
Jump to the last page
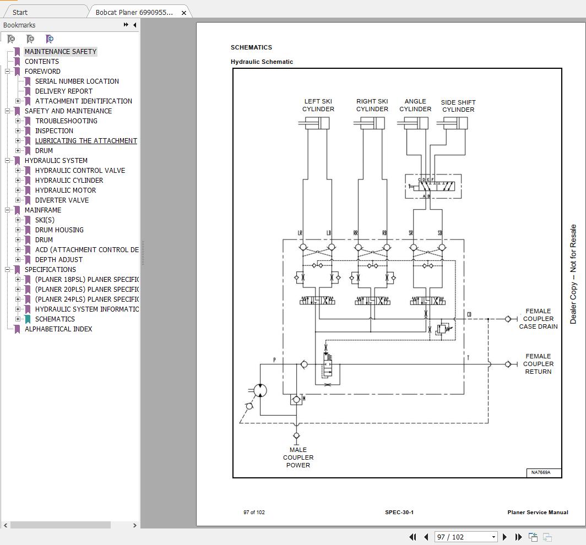point(518,537)
